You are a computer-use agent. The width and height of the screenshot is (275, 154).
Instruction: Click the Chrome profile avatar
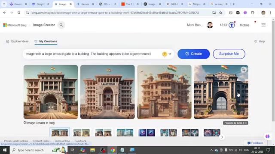coord(263,12)
